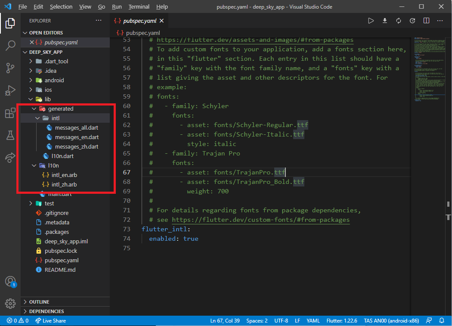Collapse the generated folder
The width and height of the screenshot is (452, 326).
click(34, 109)
